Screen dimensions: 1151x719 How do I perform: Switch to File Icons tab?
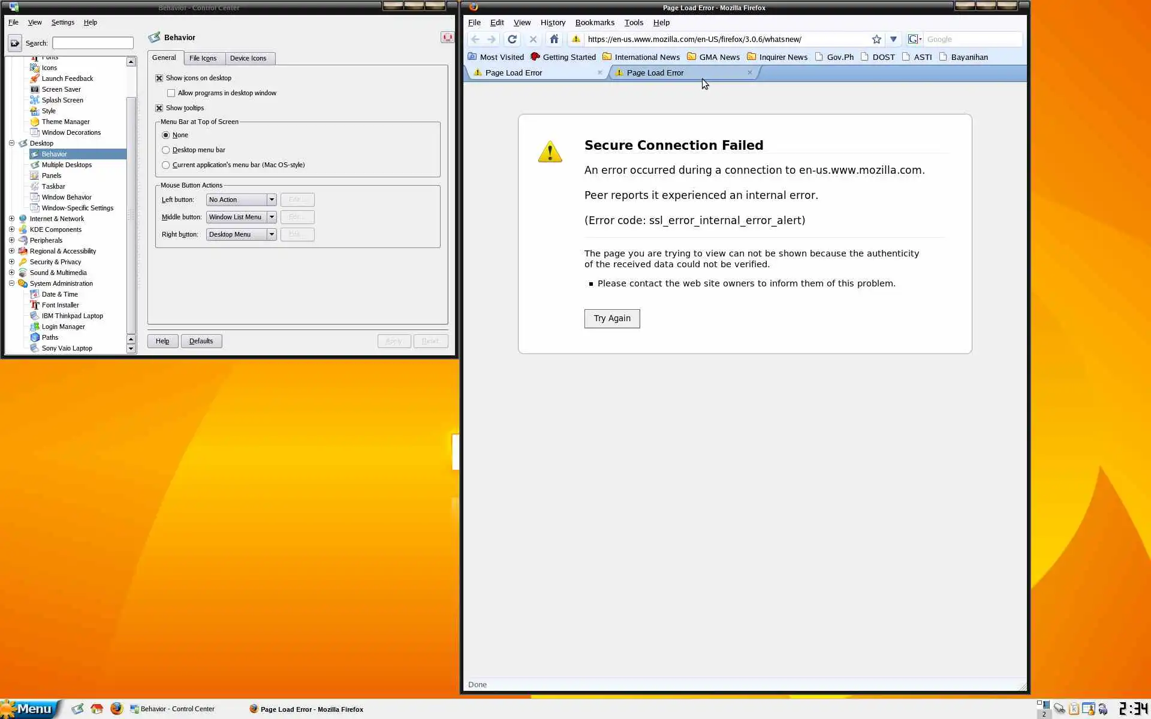pos(203,58)
